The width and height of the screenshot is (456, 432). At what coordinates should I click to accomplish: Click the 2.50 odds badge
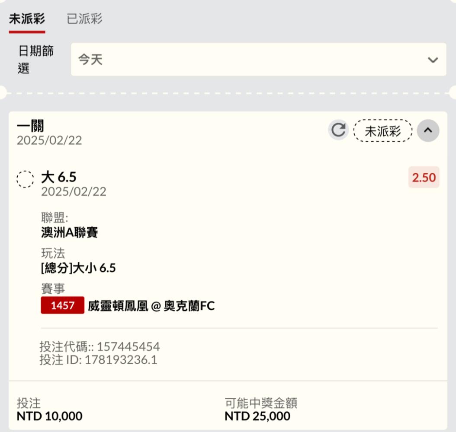click(x=424, y=178)
